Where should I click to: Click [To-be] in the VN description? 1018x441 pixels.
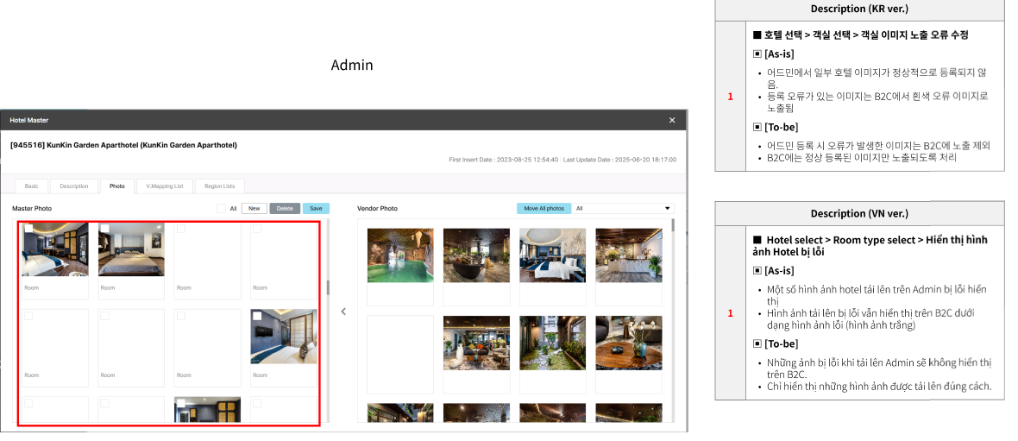(x=781, y=343)
